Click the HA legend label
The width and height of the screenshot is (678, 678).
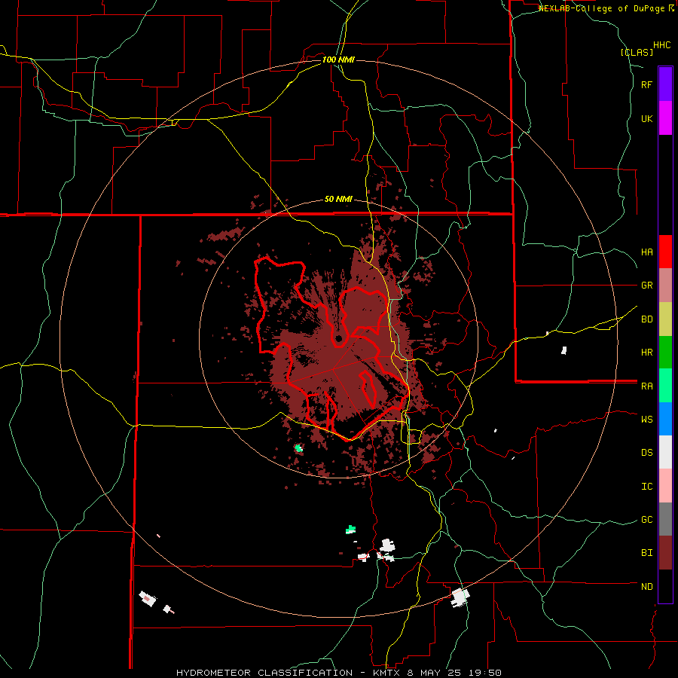pos(646,252)
